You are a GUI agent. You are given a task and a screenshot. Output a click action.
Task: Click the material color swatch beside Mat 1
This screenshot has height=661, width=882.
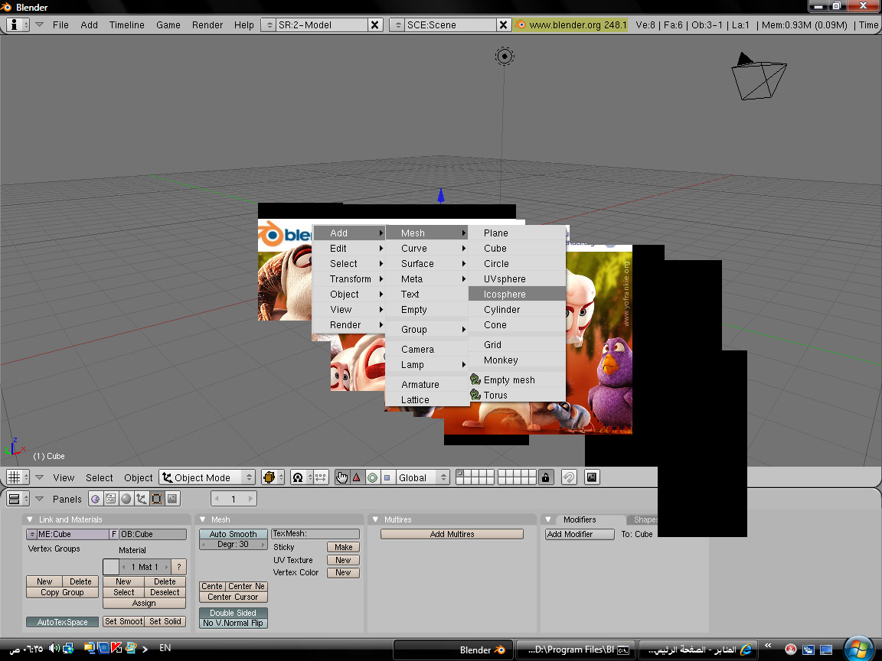click(111, 567)
